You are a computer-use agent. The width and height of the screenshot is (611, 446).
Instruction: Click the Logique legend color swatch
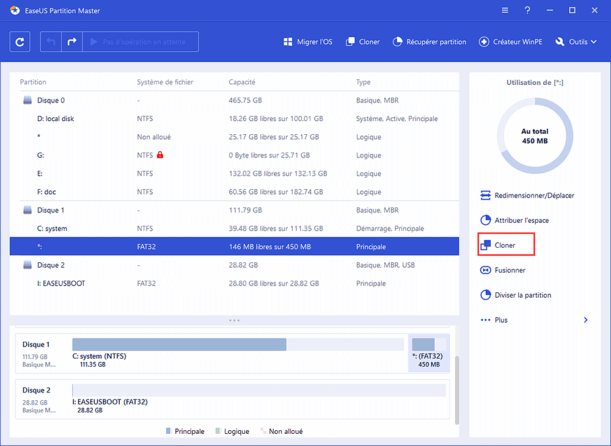click(x=218, y=431)
